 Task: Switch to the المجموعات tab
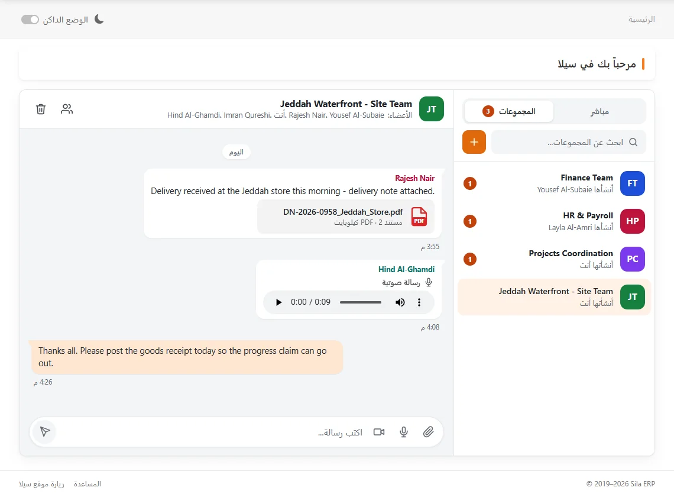[509, 111]
